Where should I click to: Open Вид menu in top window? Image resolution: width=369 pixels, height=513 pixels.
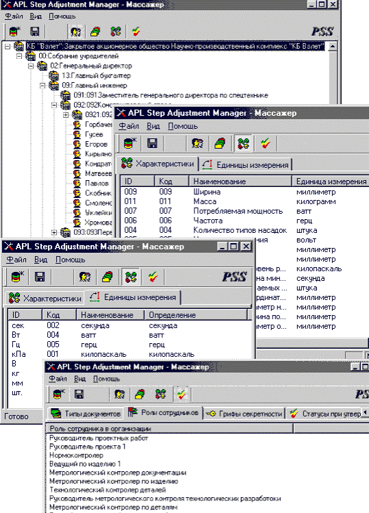36,16
